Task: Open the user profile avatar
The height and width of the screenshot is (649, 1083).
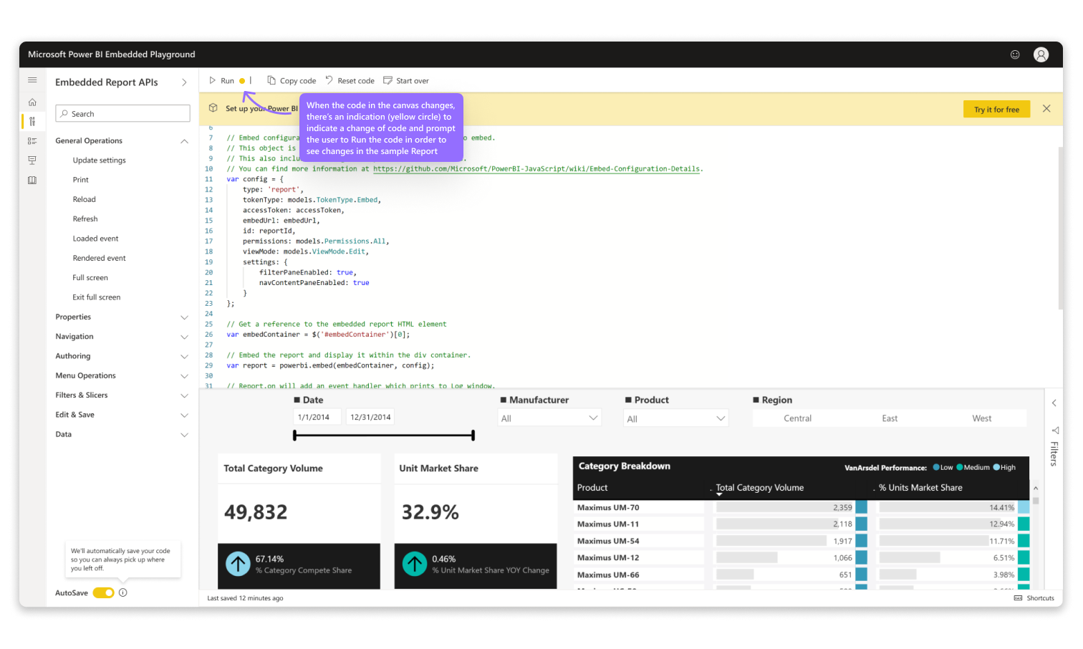Action: click(x=1041, y=54)
